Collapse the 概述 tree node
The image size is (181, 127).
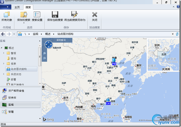pos(1,48)
